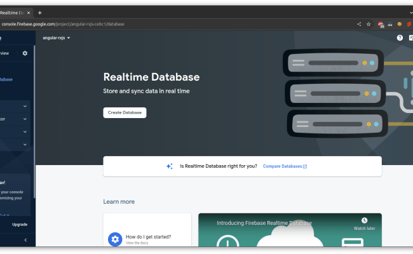Screen dimensions: 413x254
Task: Click the Watch later clock icon
Action: pyautogui.click(x=364, y=220)
